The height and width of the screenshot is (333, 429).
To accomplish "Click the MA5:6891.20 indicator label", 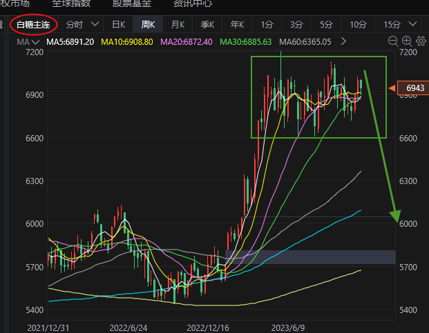I will click(70, 42).
